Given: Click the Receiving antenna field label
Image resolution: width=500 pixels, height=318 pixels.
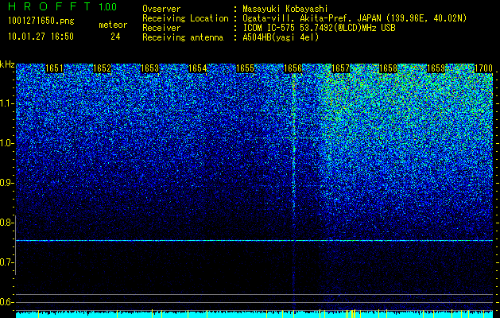Looking at the screenshot, I should pos(183,37).
